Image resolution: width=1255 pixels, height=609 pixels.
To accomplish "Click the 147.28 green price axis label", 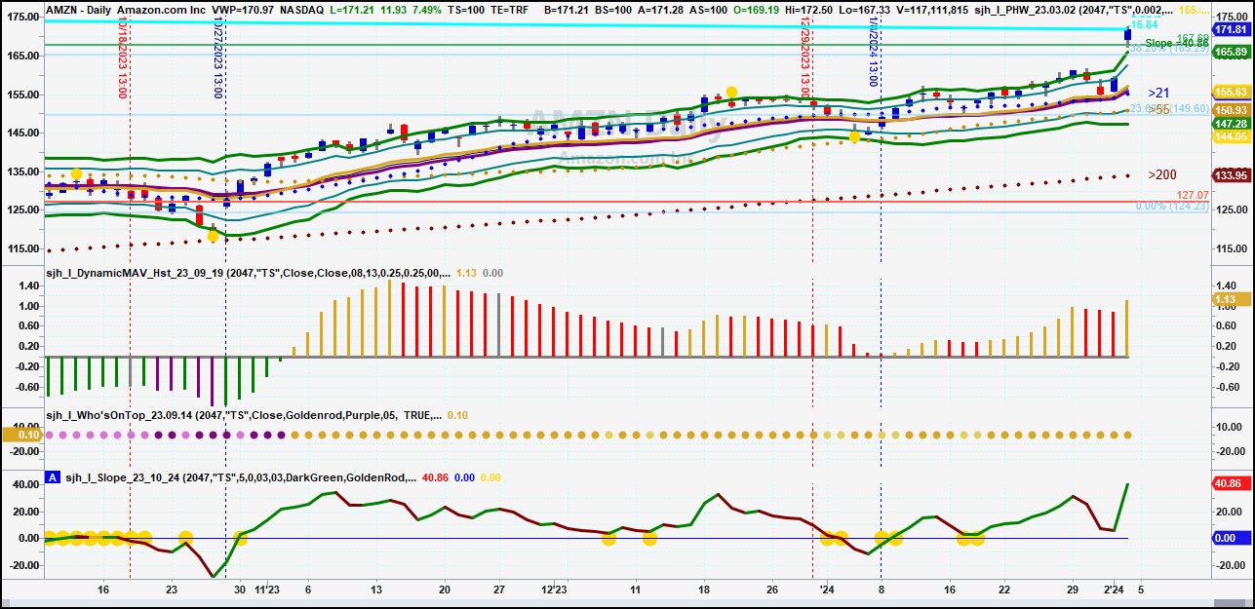I will pyautogui.click(x=1232, y=125).
